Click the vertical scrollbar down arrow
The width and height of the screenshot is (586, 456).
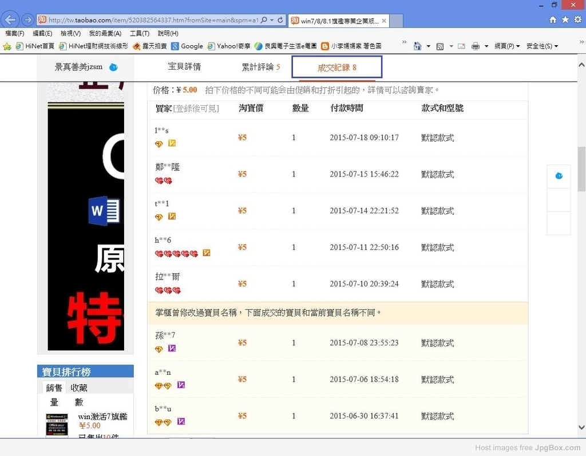coord(581,428)
